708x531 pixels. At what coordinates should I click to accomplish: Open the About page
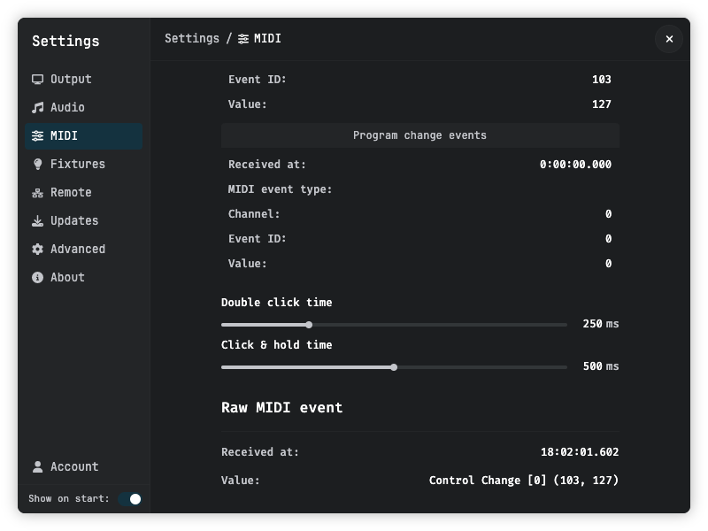[83, 277]
